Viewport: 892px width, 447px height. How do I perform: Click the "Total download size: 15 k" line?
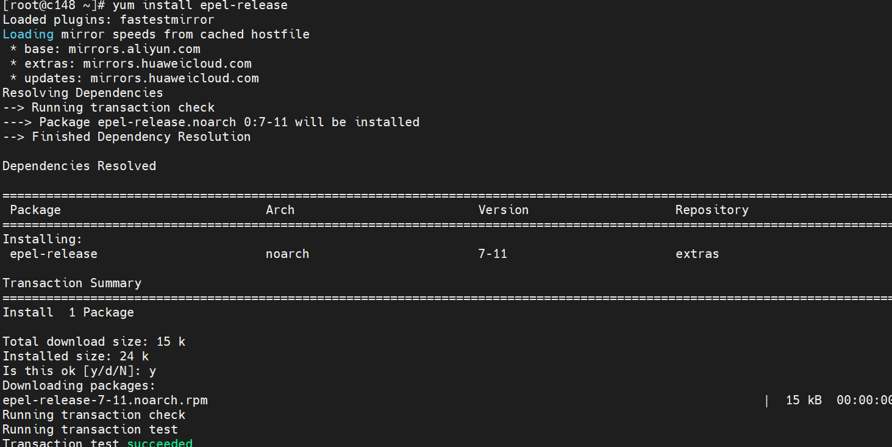click(94, 342)
